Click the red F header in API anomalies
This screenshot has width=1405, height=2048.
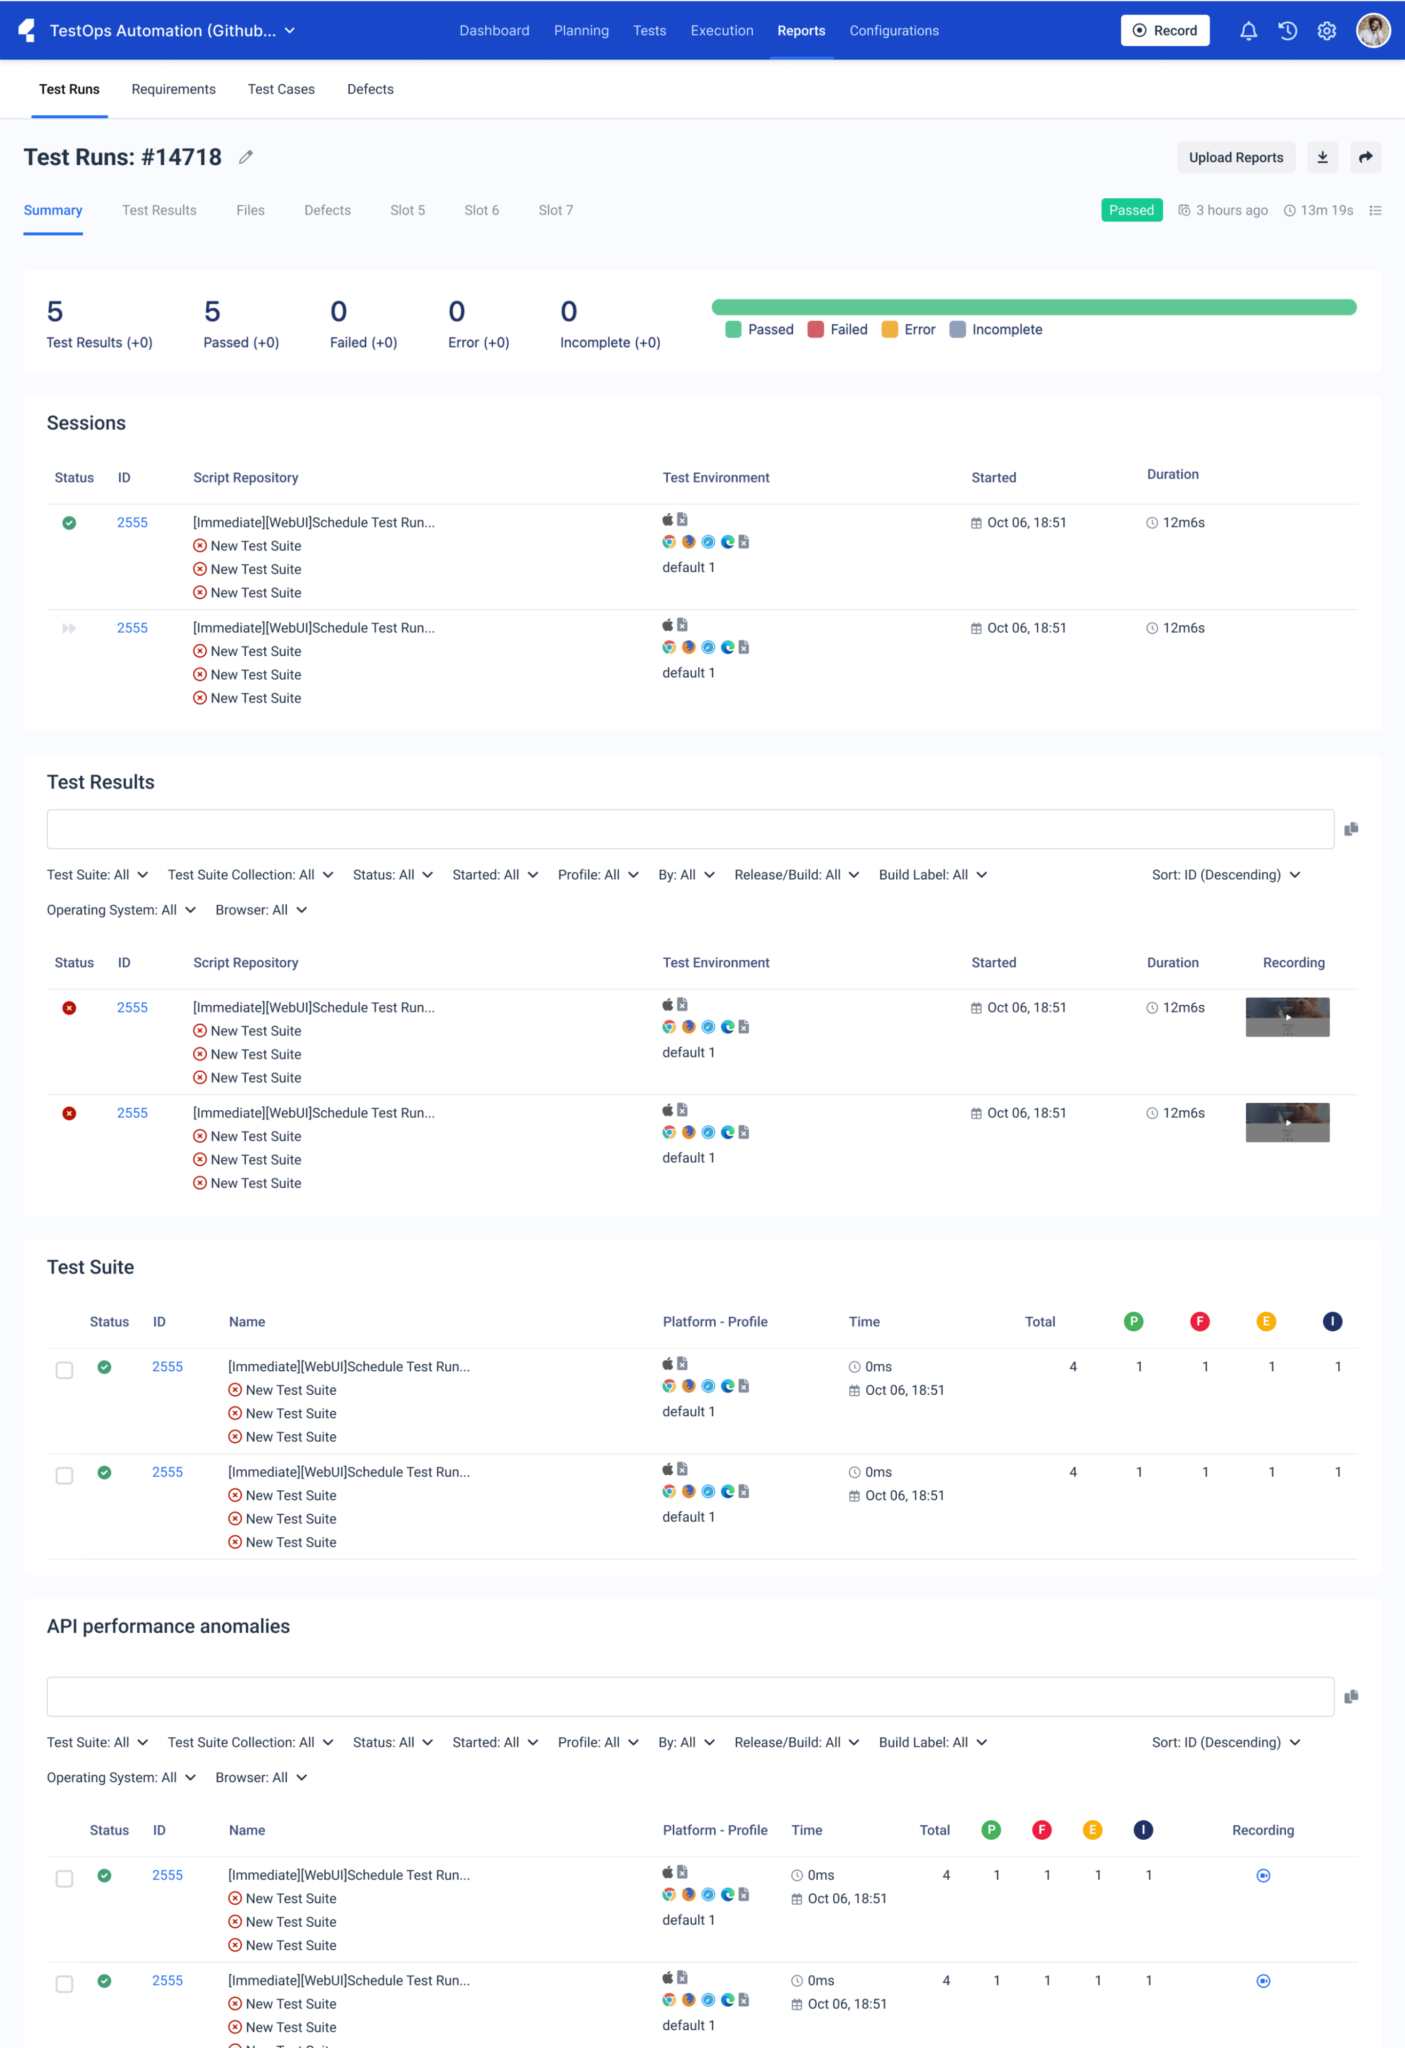[x=1041, y=1830]
